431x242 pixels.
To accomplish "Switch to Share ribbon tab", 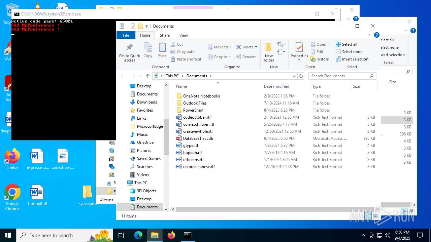I will coord(165,35).
